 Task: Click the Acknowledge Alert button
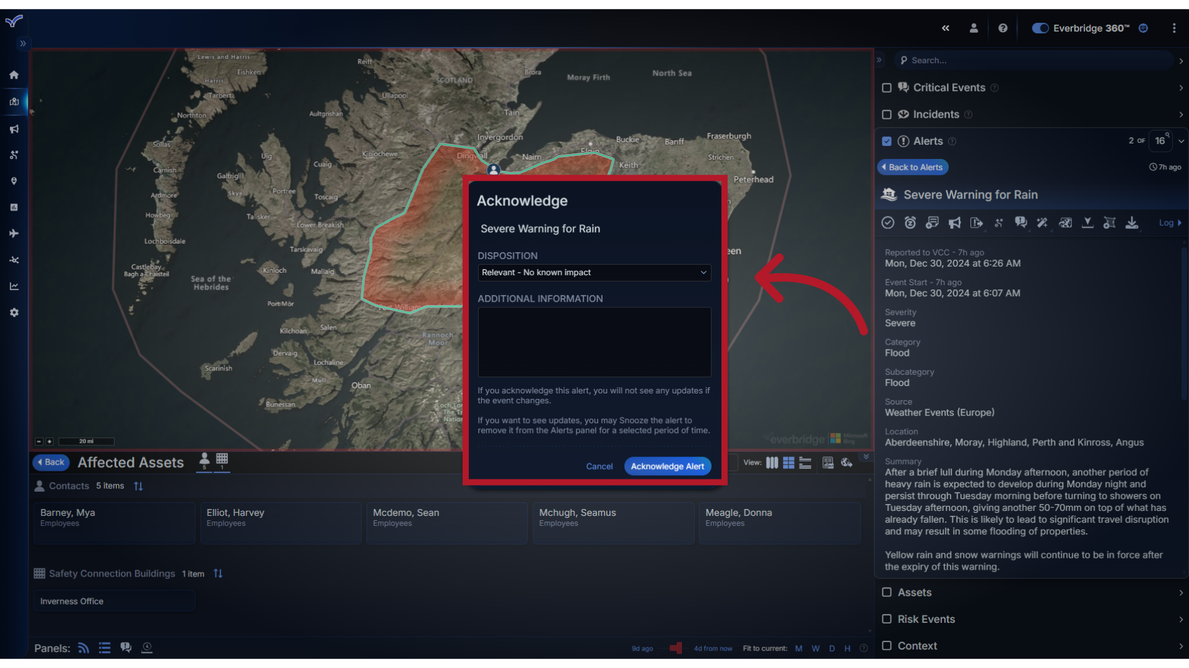pos(668,466)
